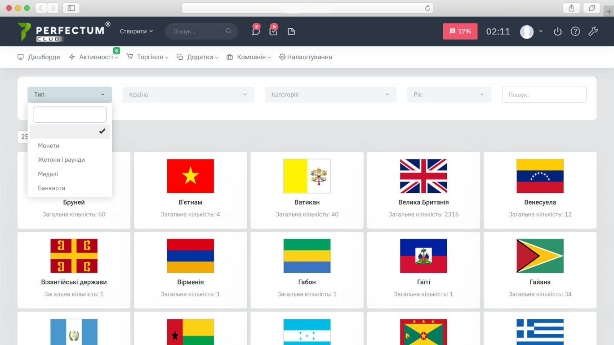Select the checked empty Тип option
The width and height of the screenshot is (614, 345).
70,131
